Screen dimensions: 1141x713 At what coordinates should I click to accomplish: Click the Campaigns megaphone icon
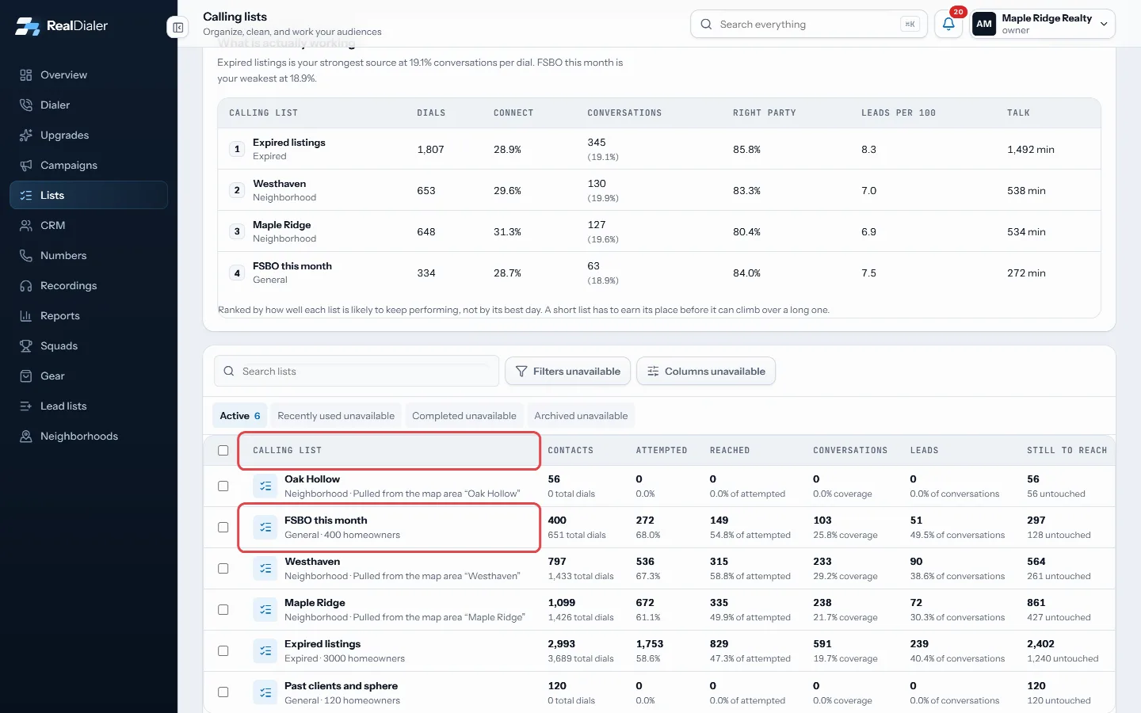26,166
